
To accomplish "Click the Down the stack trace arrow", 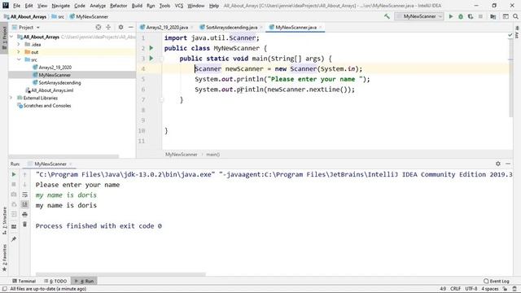I will [x=24, y=185].
